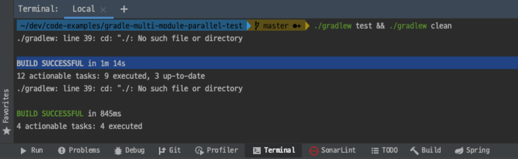Click the Terminal prompt icon
Image resolution: width=518 pixels, height=159 pixels.
click(x=257, y=151)
